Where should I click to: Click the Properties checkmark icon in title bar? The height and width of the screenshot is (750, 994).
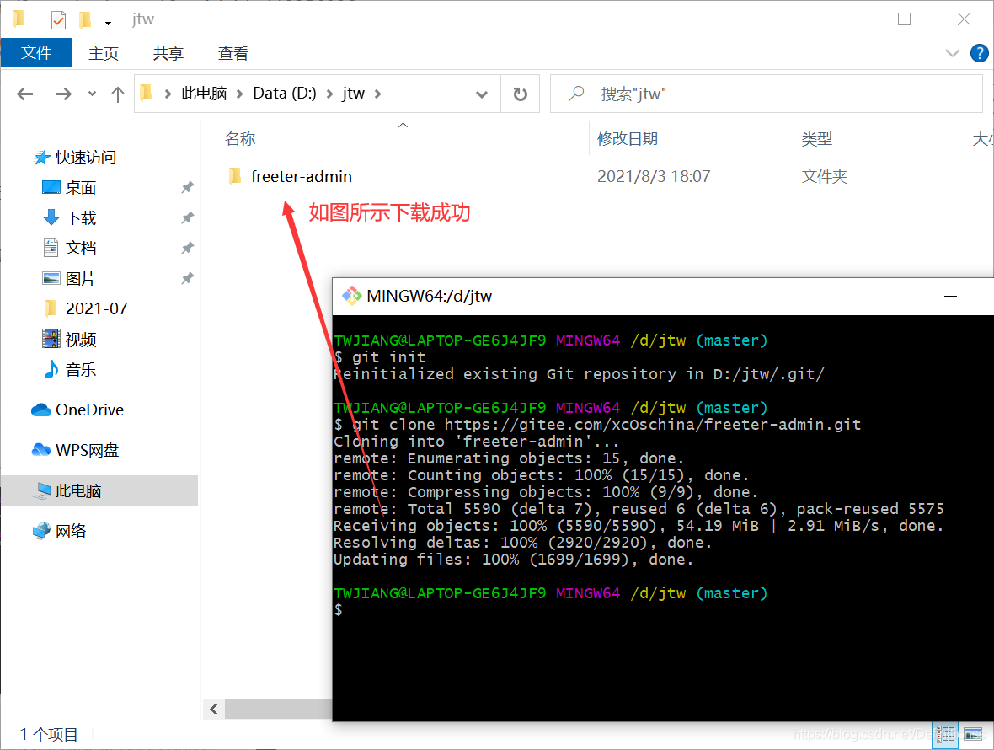(58, 20)
